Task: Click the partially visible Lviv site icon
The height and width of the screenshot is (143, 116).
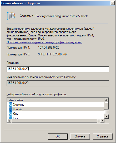Action: [10, 117]
